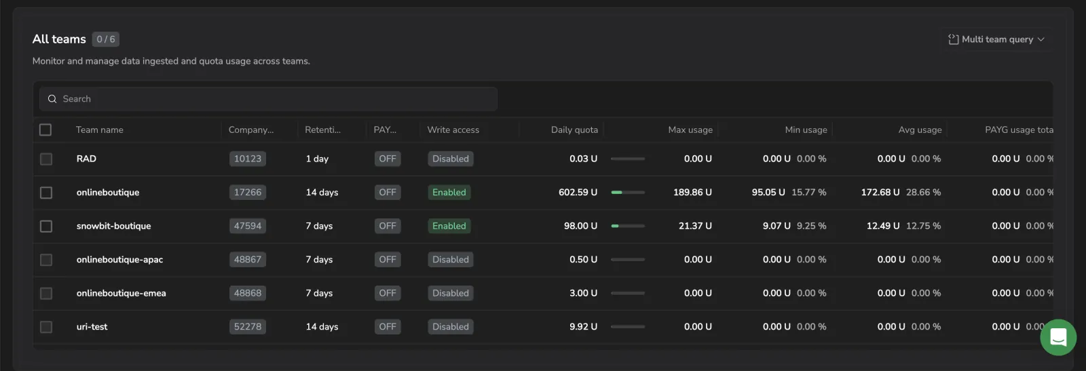Click company ID 10123 badge
Screen dimensions: 1086x371
point(248,159)
